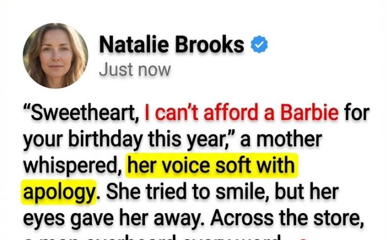Click the words 'a mother' in the post
The width and height of the screenshot is (388, 240).
tap(281, 139)
